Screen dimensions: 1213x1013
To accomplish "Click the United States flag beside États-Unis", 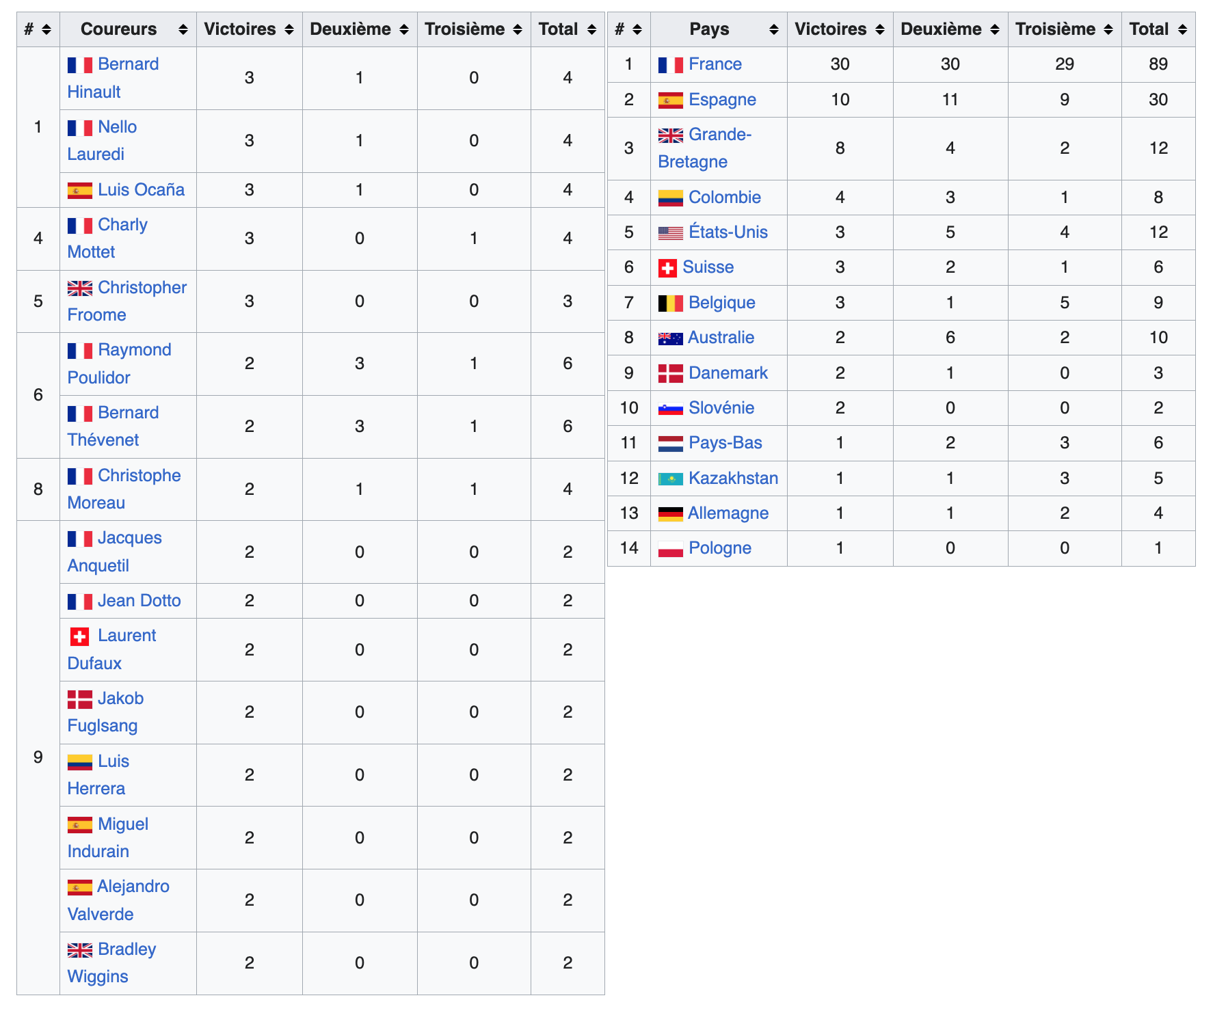I will point(670,233).
